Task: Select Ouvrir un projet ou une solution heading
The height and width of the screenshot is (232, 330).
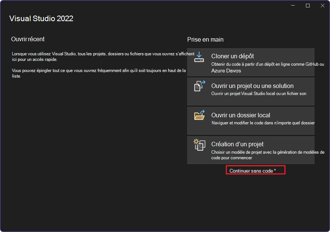Action: (253, 86)
